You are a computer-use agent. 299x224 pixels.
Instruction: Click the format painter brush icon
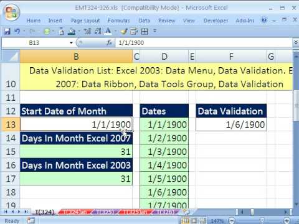coord(124,31)
